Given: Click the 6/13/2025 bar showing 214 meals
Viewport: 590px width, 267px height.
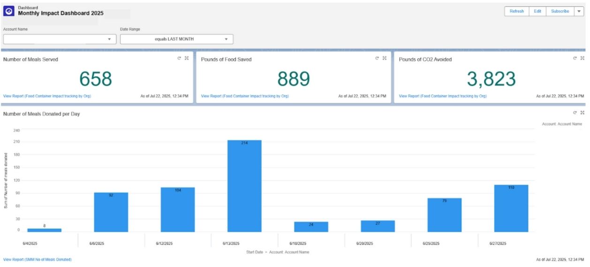Looking at the screenshot, I should [244, 188].
